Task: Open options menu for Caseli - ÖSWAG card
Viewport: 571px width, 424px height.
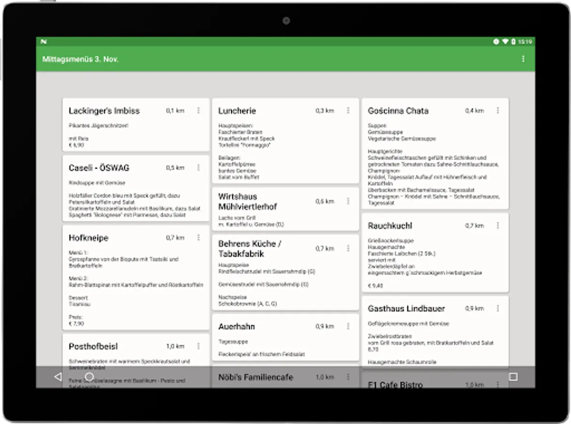Action: click(x=198, y=168)
